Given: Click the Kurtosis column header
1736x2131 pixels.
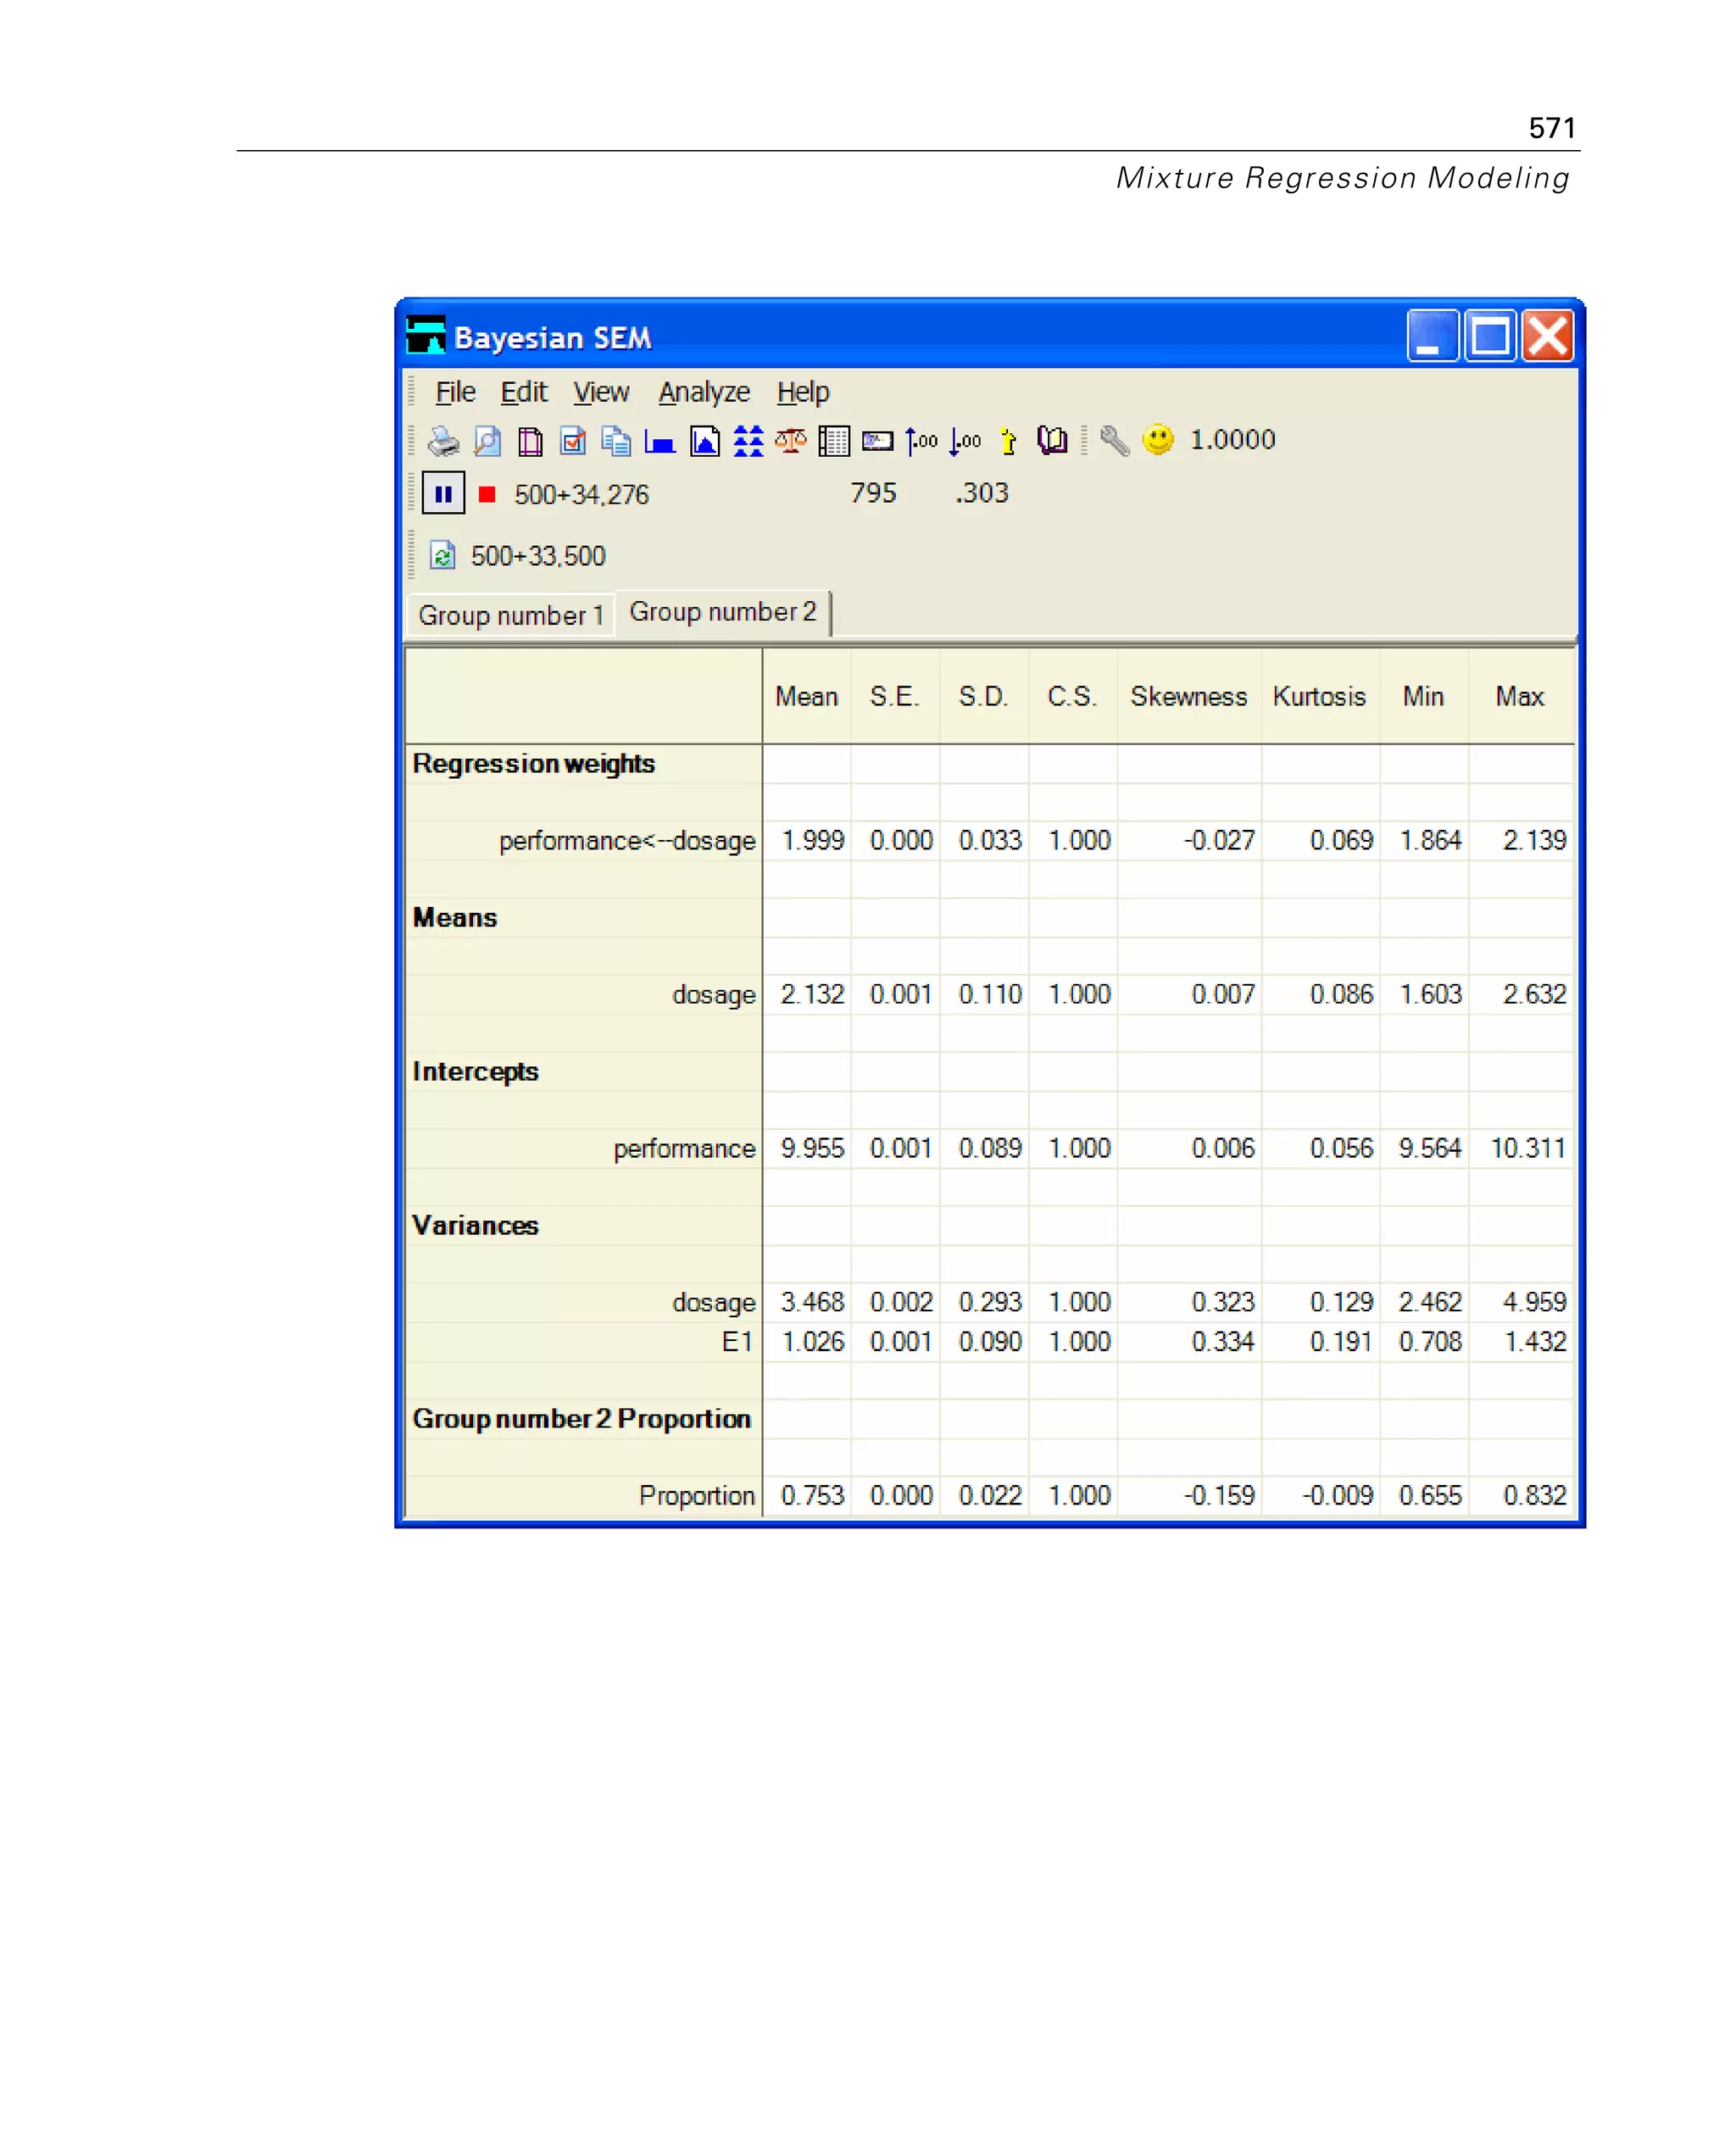Looking at the screenshot, I should tap(1319, 696).
